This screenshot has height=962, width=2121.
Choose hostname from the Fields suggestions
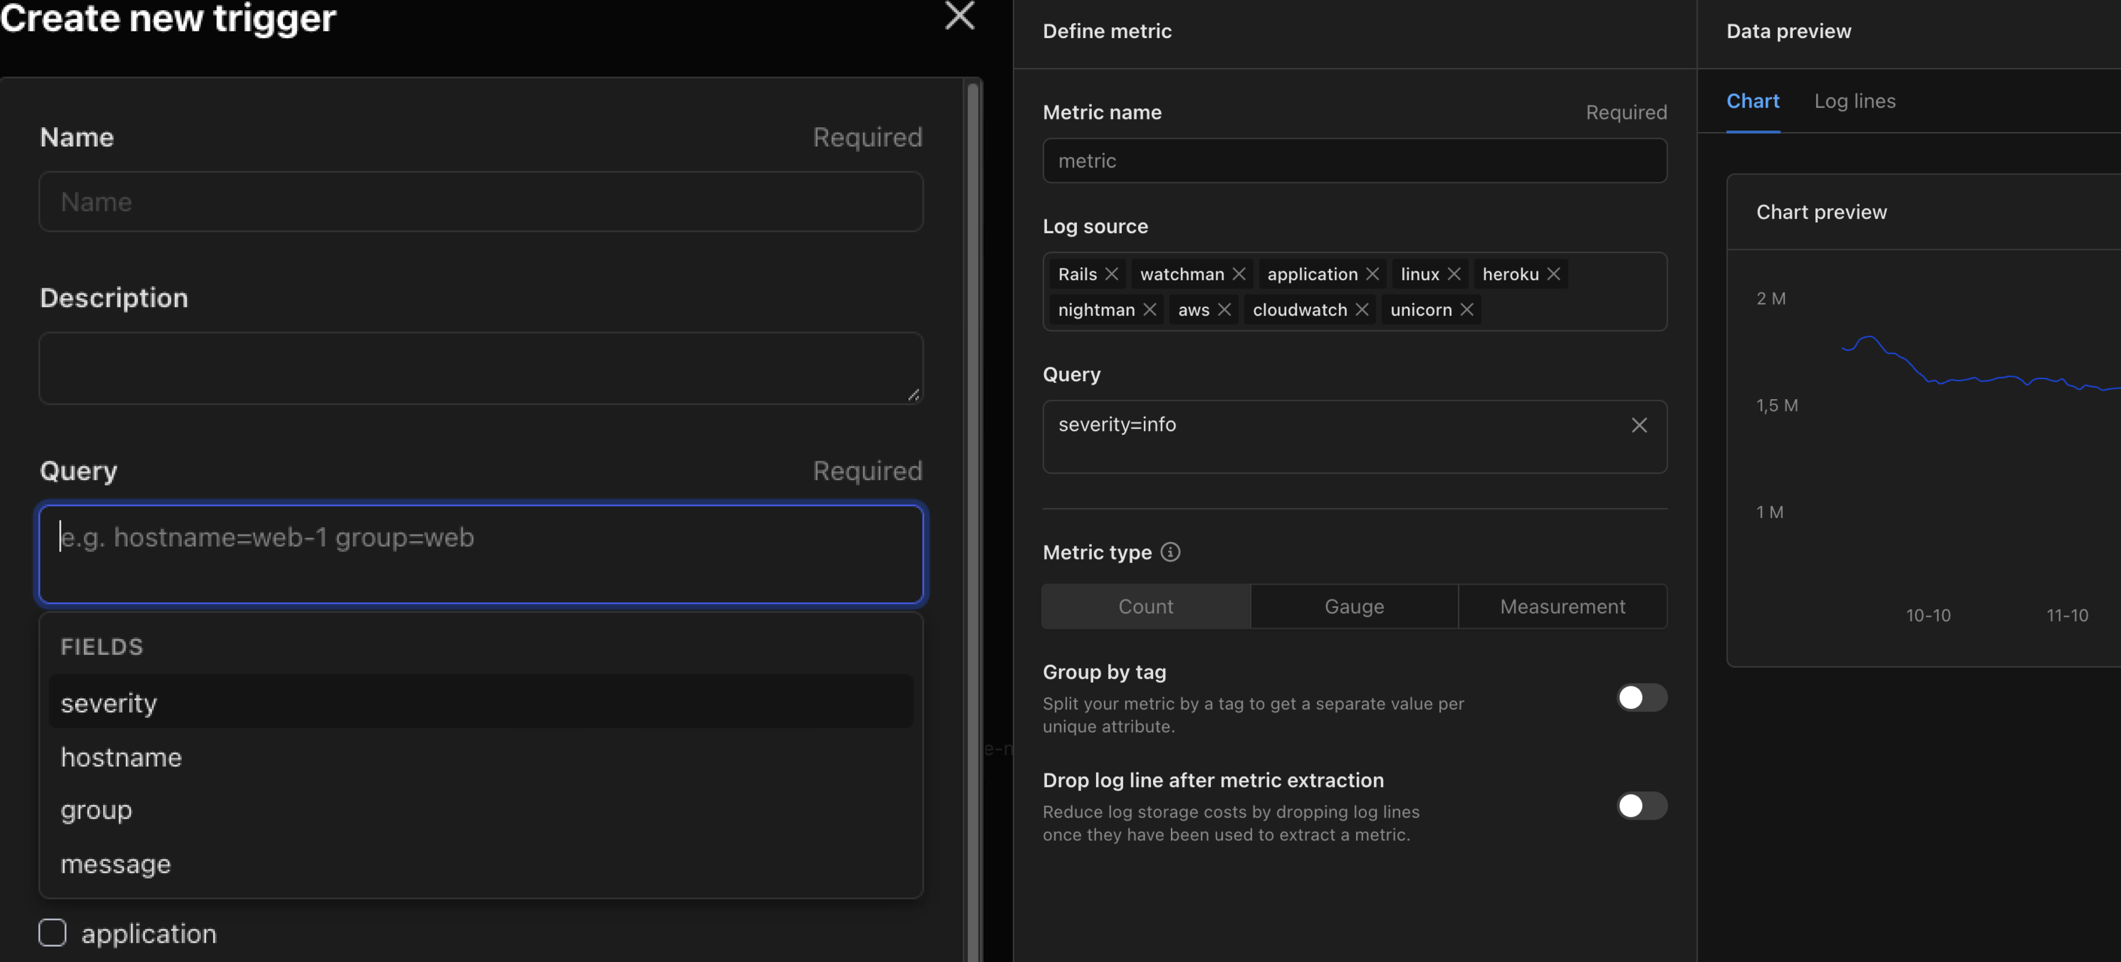click(x=481, y=756)
